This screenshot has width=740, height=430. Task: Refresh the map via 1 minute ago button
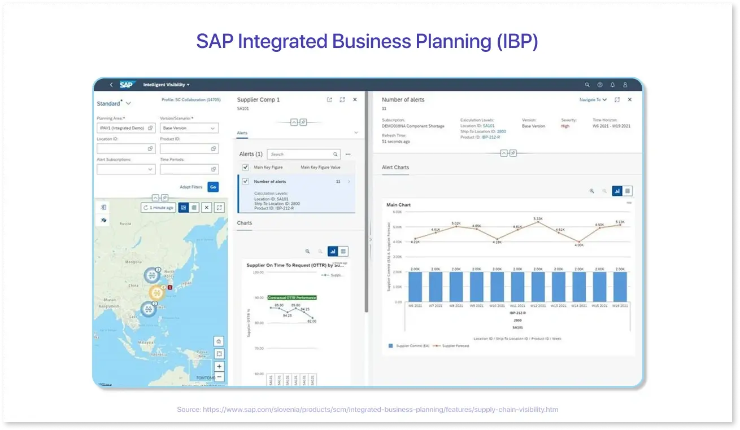tap(158, 208)
